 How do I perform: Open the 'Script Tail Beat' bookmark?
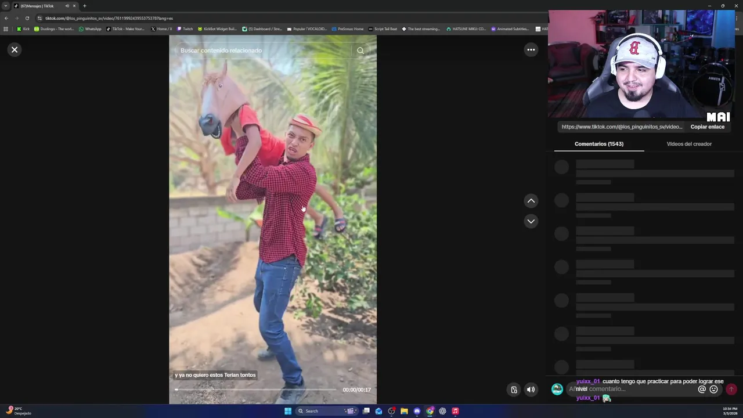coord(383,28)
